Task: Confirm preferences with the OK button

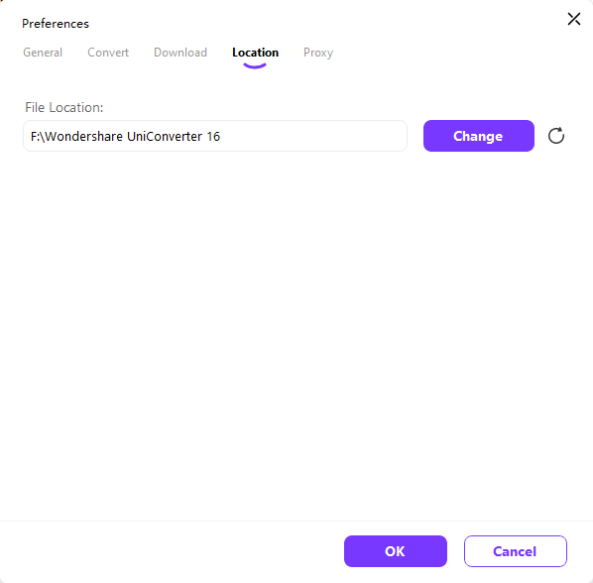Action: click(396, 551)
